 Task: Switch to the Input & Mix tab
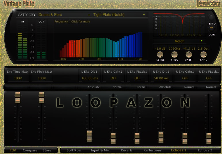coord(100,150)
